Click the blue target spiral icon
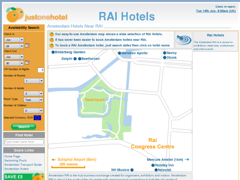Viewport: 240px width, 180px height. (x=184, y=40)
